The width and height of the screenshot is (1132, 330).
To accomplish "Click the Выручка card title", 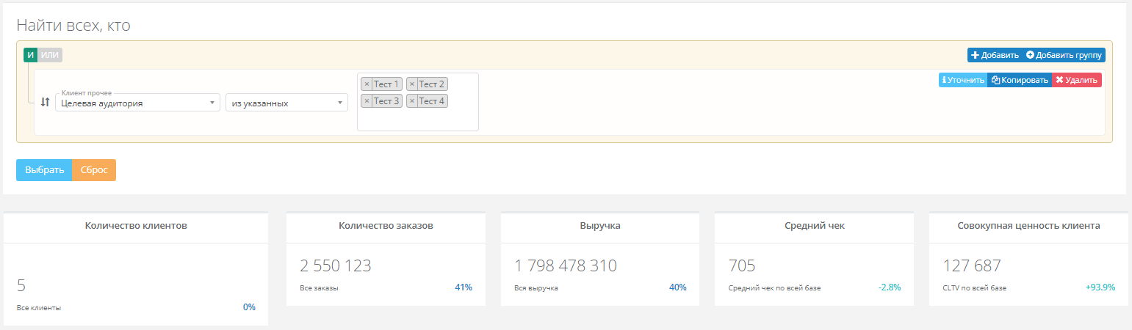I will [600, 226].
